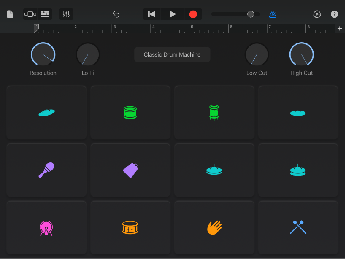Select the crossed drumsticks pad
The image size is (346, 259).
(x=298, y=227)
